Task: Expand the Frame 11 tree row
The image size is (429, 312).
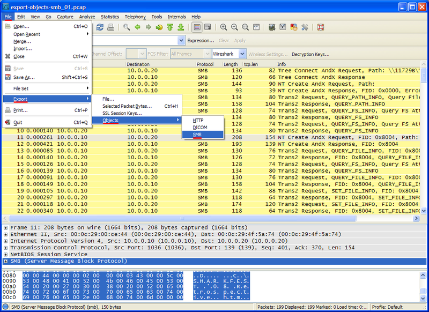Action: [x=5, y=228]
